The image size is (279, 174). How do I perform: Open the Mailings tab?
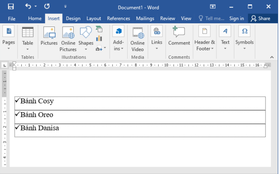(x=145, y=18)
